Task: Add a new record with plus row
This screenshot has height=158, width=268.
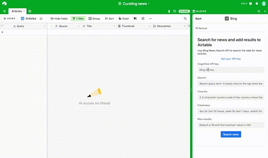Action: coord(3,32)
